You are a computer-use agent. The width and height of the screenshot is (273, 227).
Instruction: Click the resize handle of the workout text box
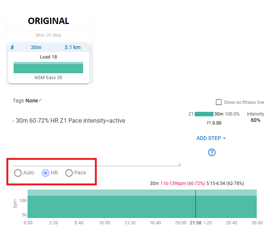[x=179, y=164]
